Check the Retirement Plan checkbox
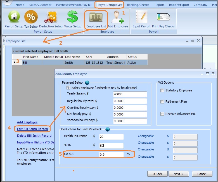 coord(162,102)
